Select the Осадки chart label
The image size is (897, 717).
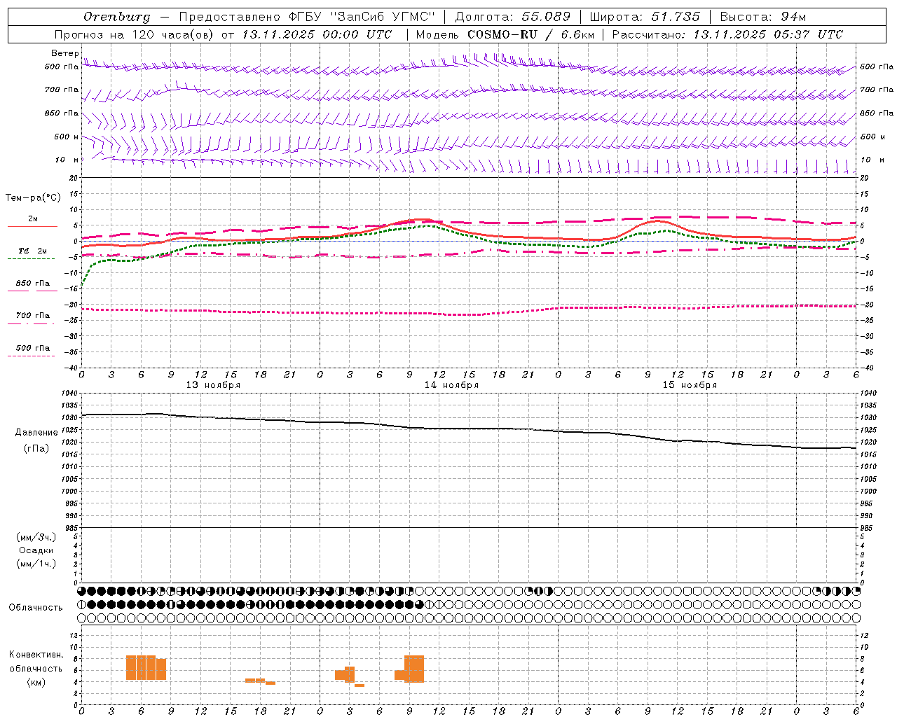pos(36,550)
